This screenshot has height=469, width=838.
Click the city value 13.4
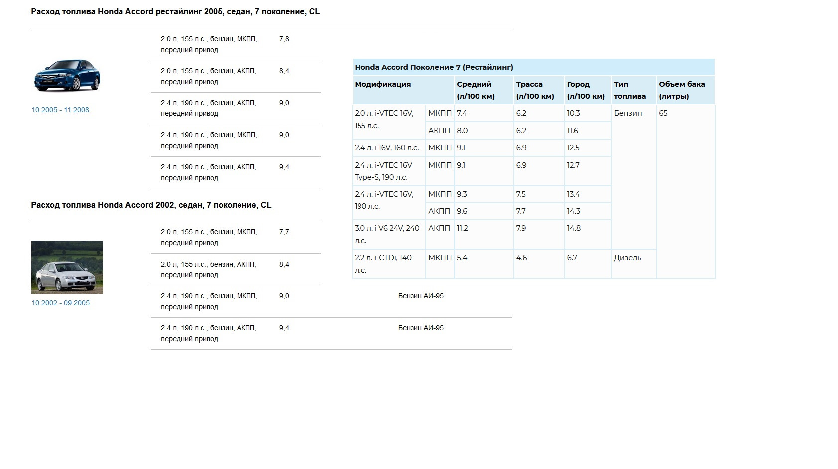pyautogui.click(x=573, y=194)
